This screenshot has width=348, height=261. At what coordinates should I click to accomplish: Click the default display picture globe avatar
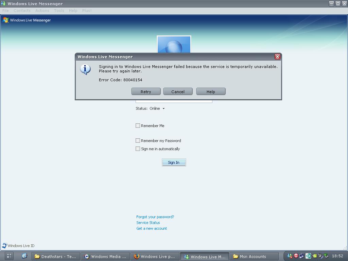[x=174, y=45]
